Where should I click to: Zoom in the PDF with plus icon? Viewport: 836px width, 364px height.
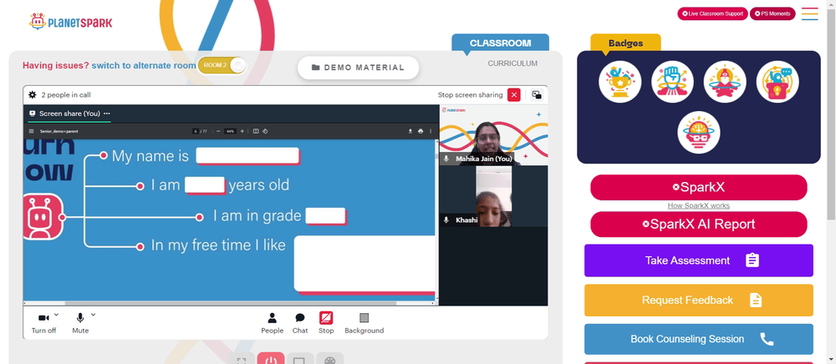[x=242, y=131]
